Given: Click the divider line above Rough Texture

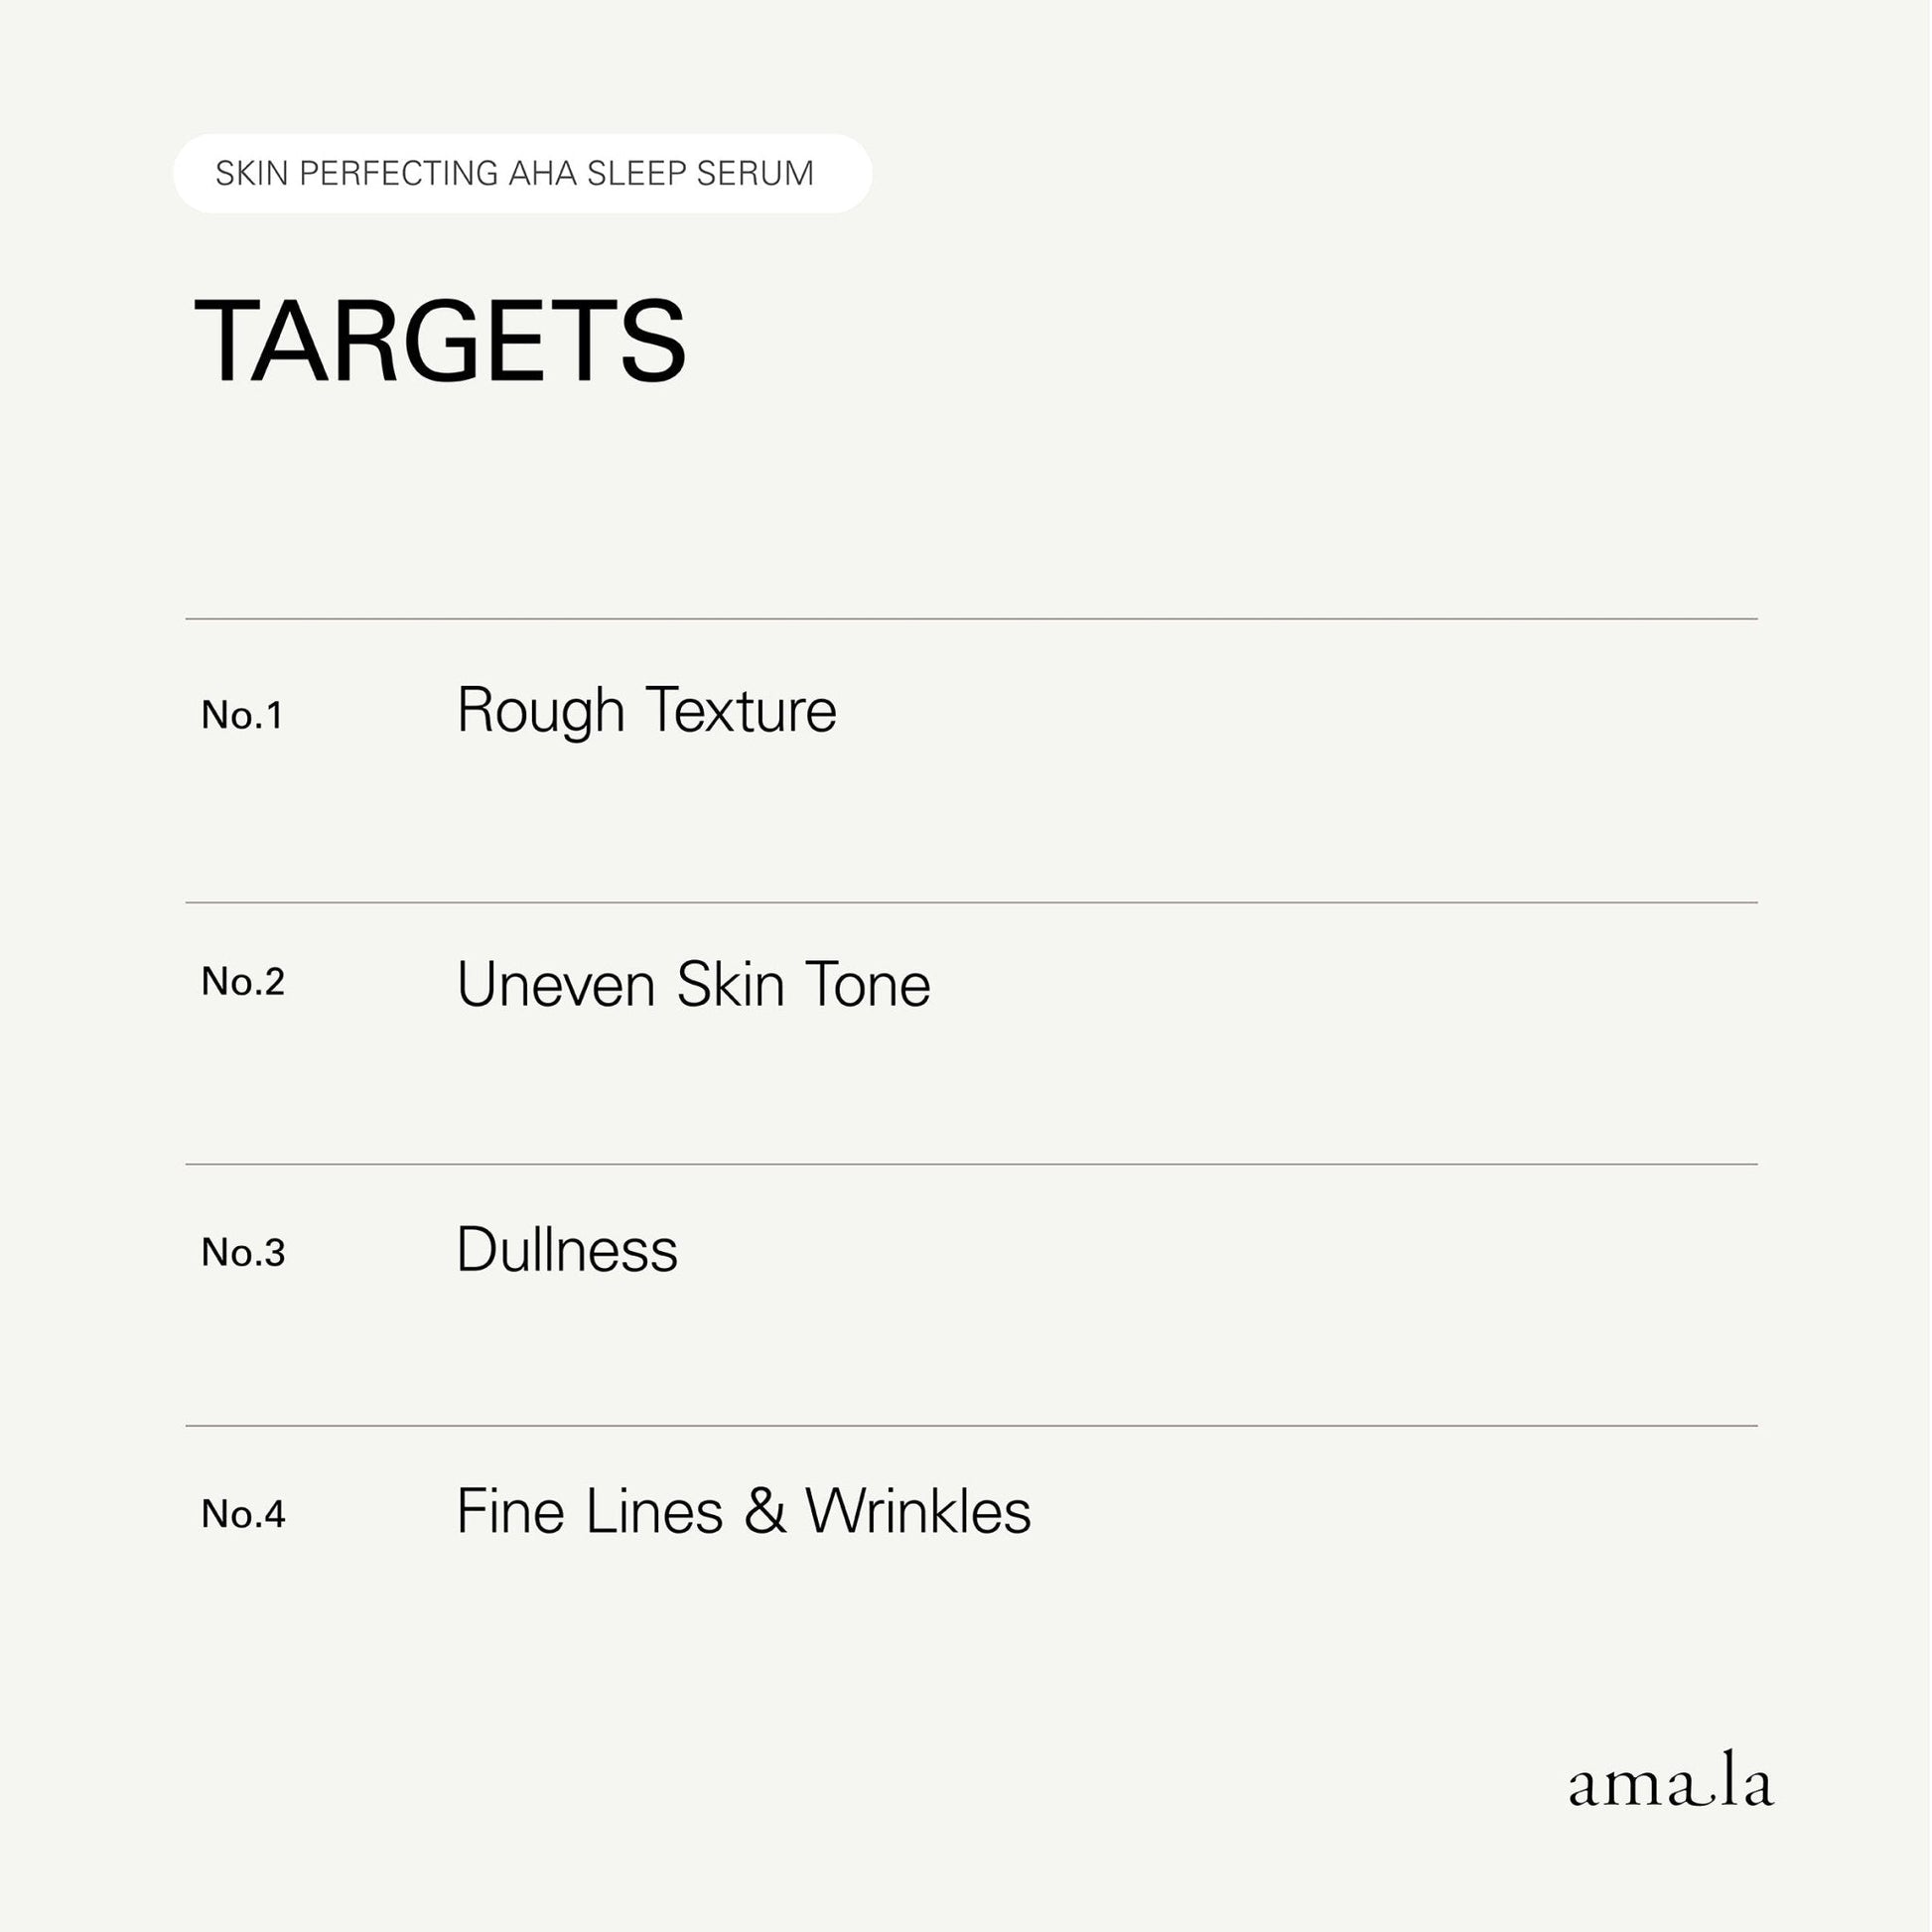Looking at the screenshot, I should pyautogui.click(x=972, y=619).
